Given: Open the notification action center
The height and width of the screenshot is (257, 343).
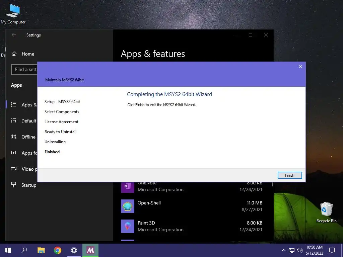Looking at the screenshot, I should [332, 250].
